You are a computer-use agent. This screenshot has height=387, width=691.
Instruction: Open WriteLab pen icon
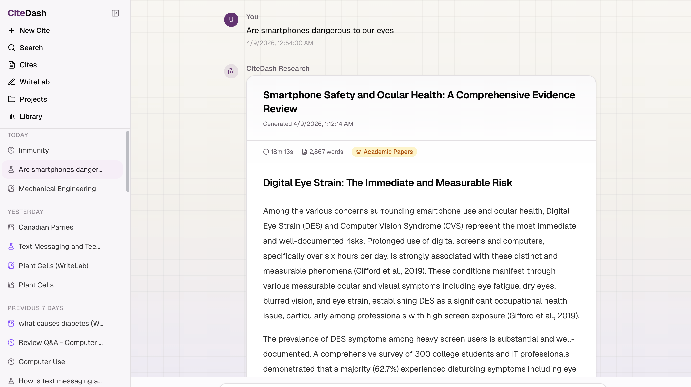pos(12,82)
